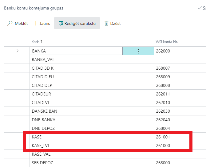This screenshot has width=206, height=167.
Task: Click the BANKA code input field
Action: click(x=76, y=51)
